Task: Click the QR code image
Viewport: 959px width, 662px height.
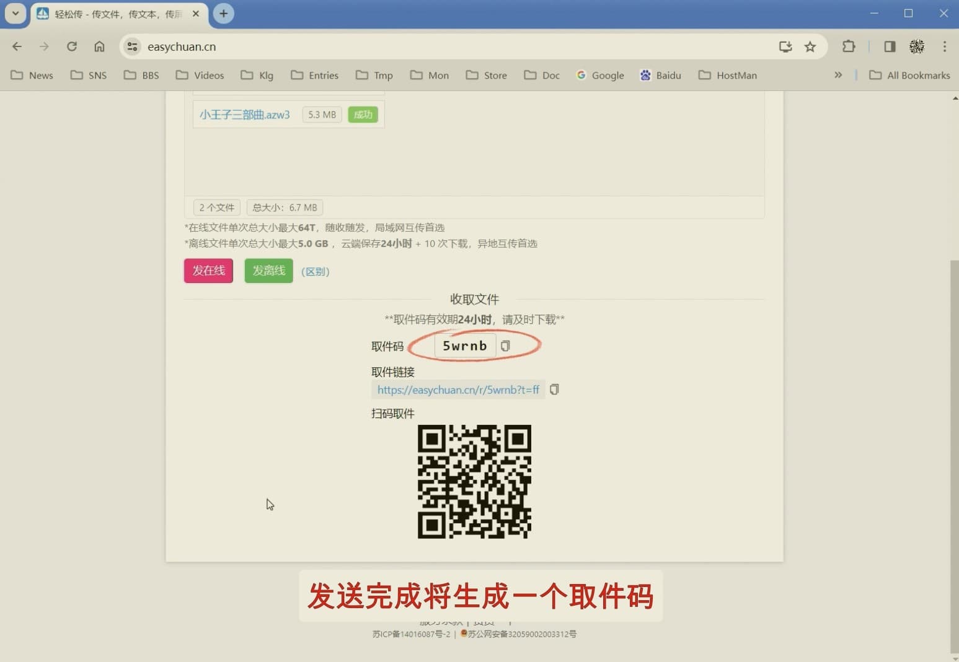Action: click(474, 482)
